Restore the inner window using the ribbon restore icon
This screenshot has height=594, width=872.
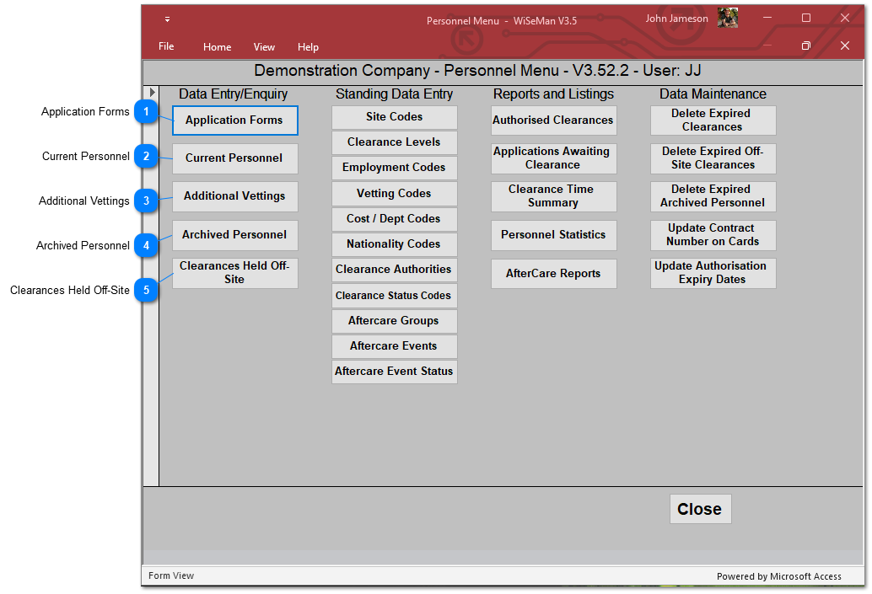pos(806,46)
